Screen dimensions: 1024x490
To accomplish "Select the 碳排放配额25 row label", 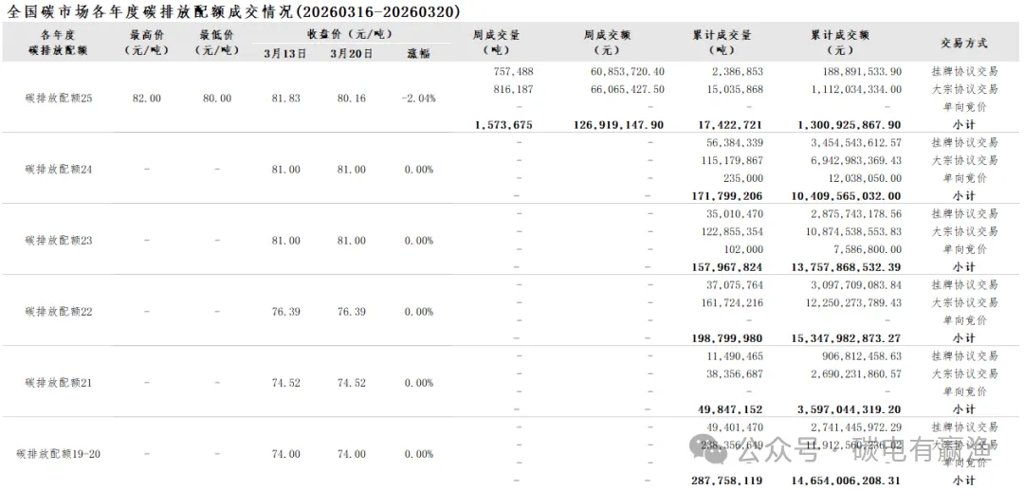I will click(x=59, y=99).
